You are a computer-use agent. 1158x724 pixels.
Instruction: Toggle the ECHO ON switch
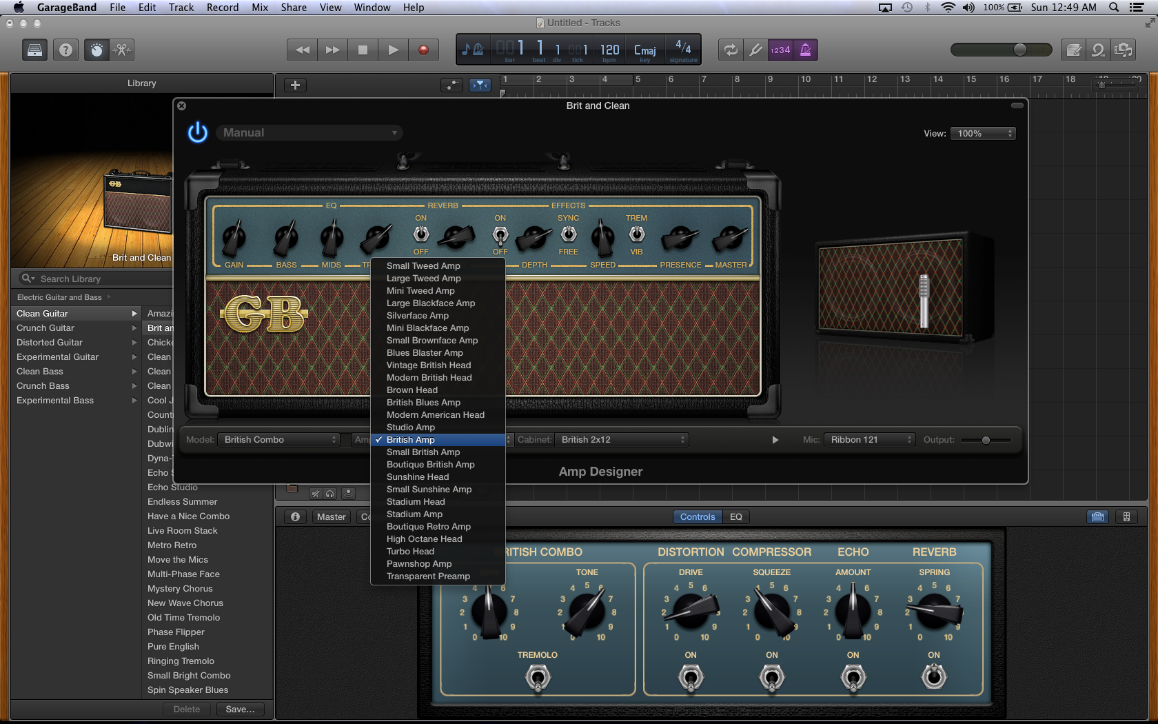[x=853, y=678]
